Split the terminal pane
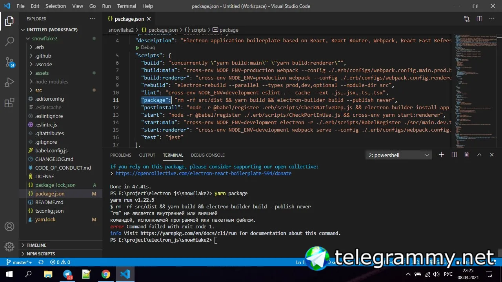The image size is (502, 282). pyautogui.click(x=454, y=155)
